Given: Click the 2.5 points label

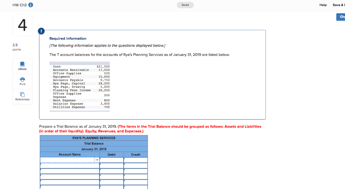Looking at the screenshot, I should (17, 47).
